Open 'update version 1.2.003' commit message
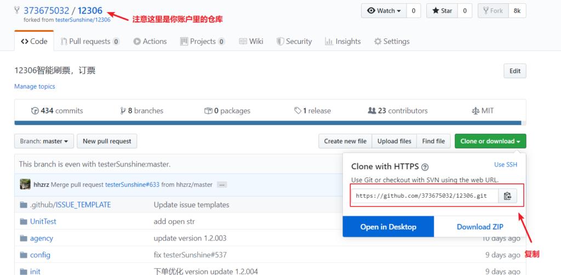This screenshot has height=275, width=561. [x=190, y=238]
